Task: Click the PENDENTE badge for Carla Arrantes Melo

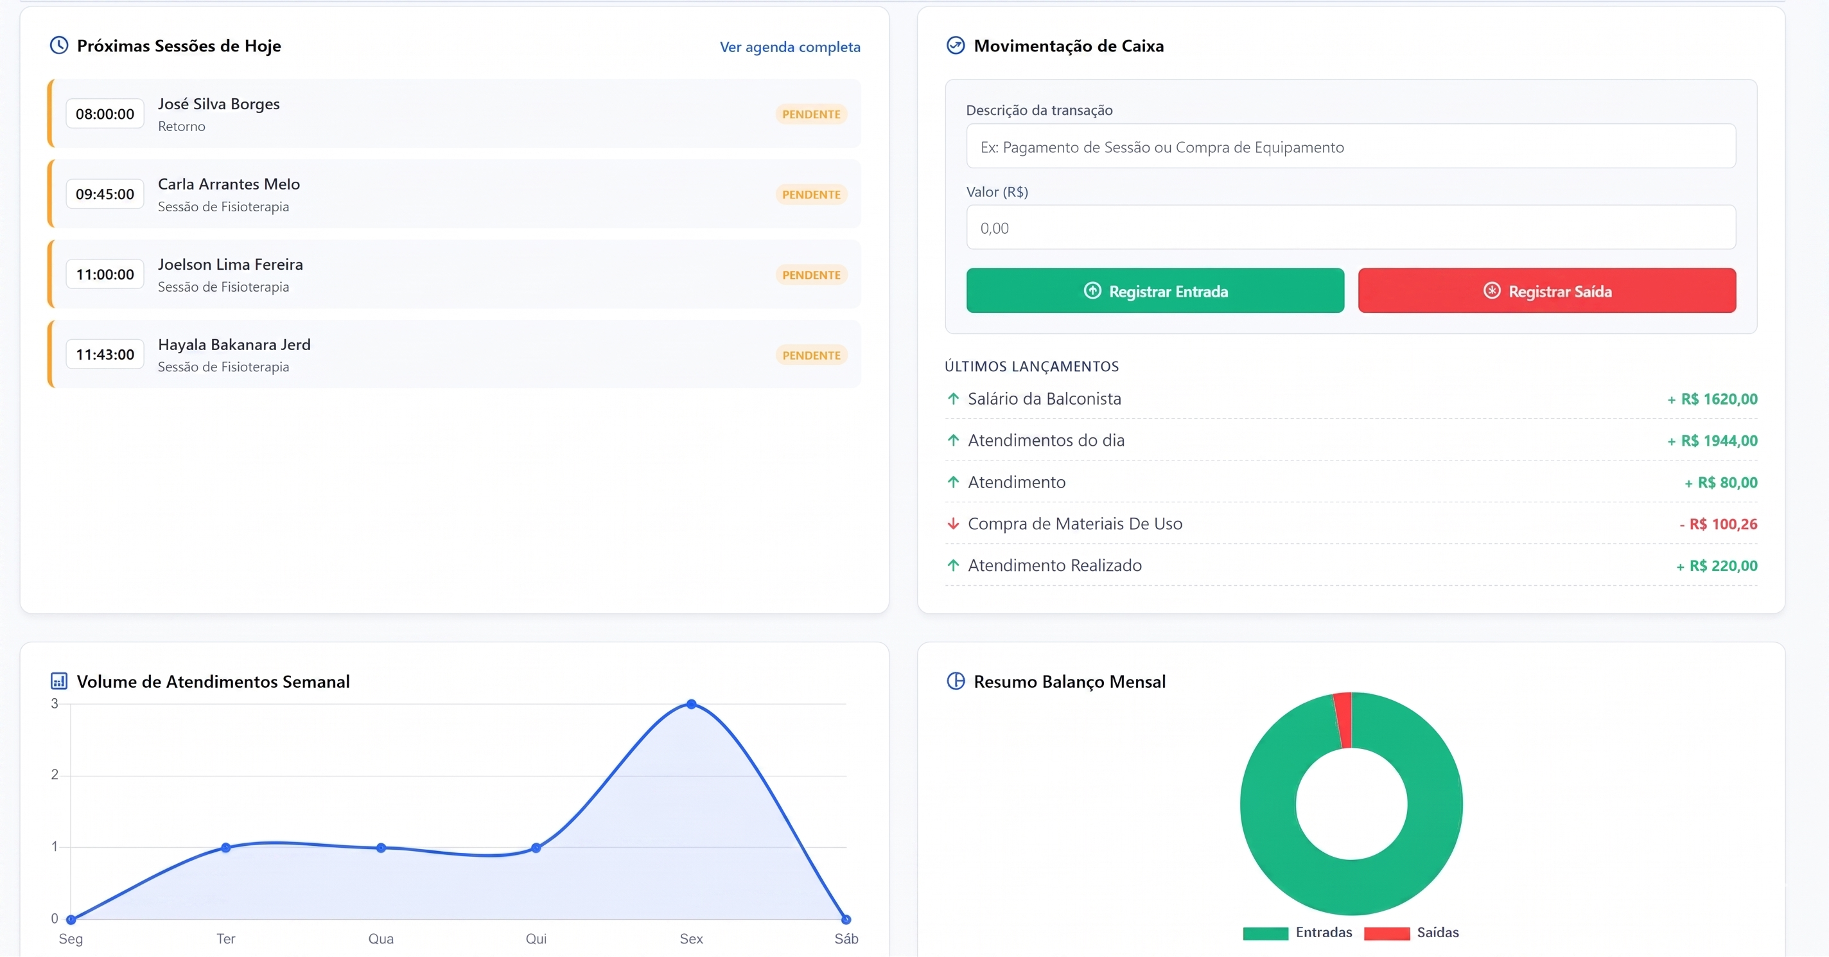Action: [x=811, y=195]
